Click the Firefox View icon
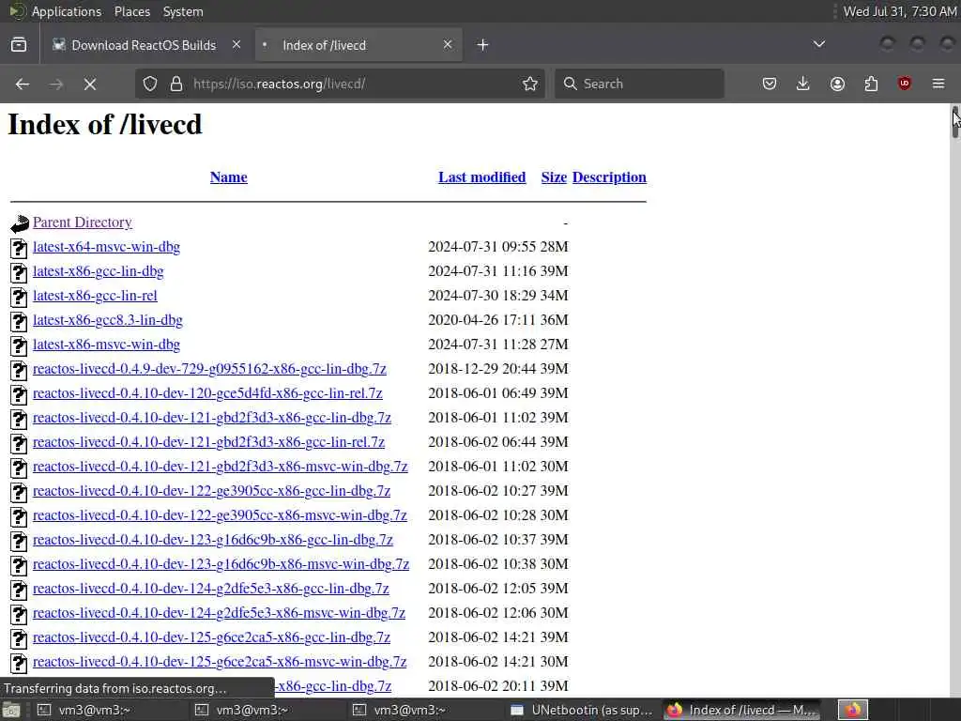 pos(19,45)
